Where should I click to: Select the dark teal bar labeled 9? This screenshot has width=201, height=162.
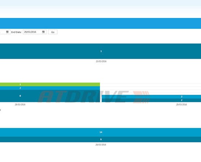tap(100, 139)
